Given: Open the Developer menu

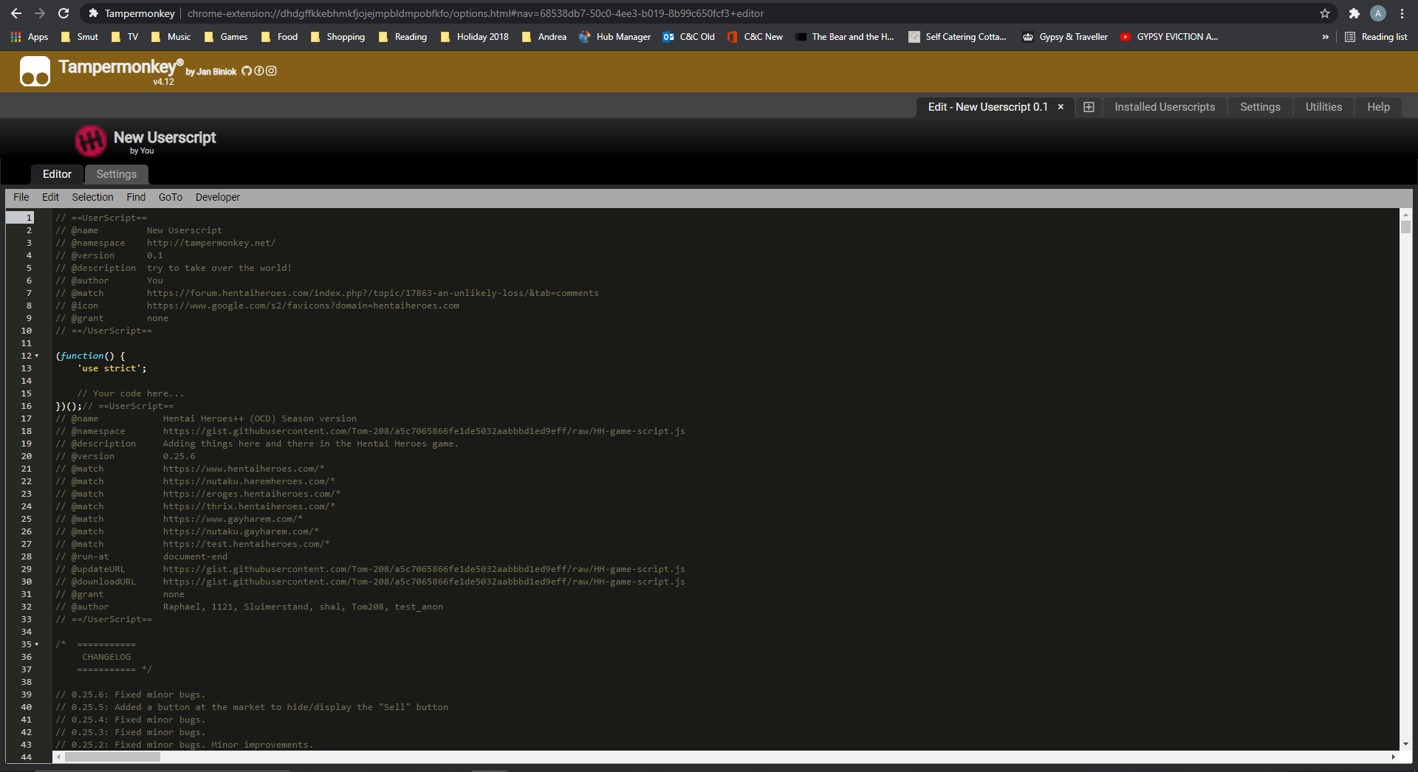Looking at the screenshot, I should pos(217,197).
